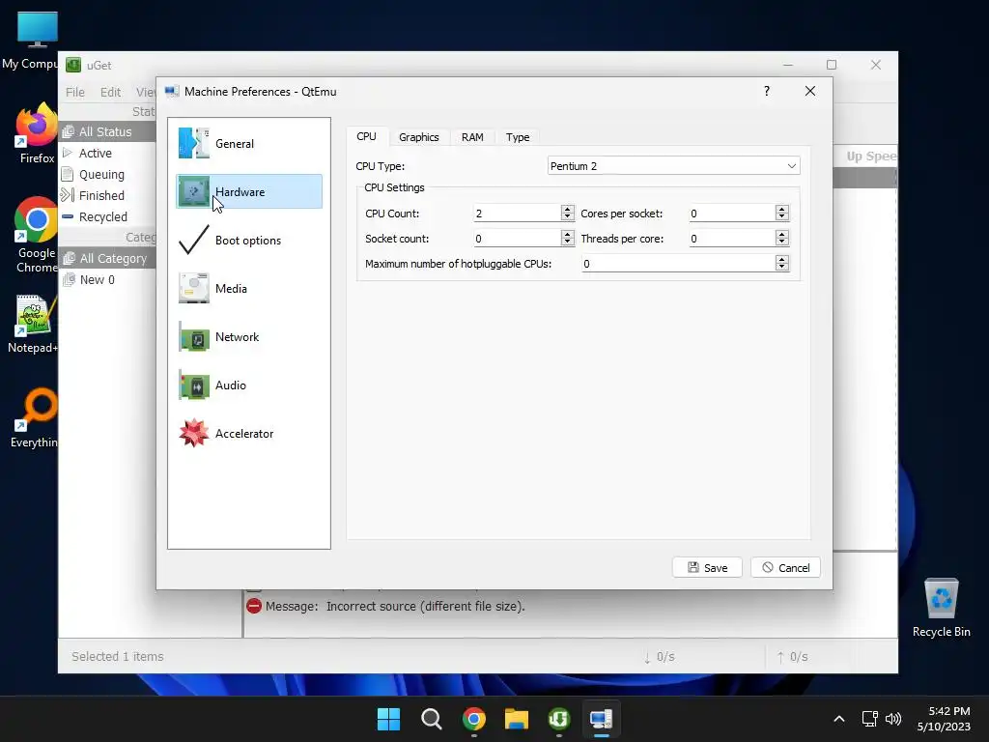Open the Recycle Bin on desktop

pos(941,608)
